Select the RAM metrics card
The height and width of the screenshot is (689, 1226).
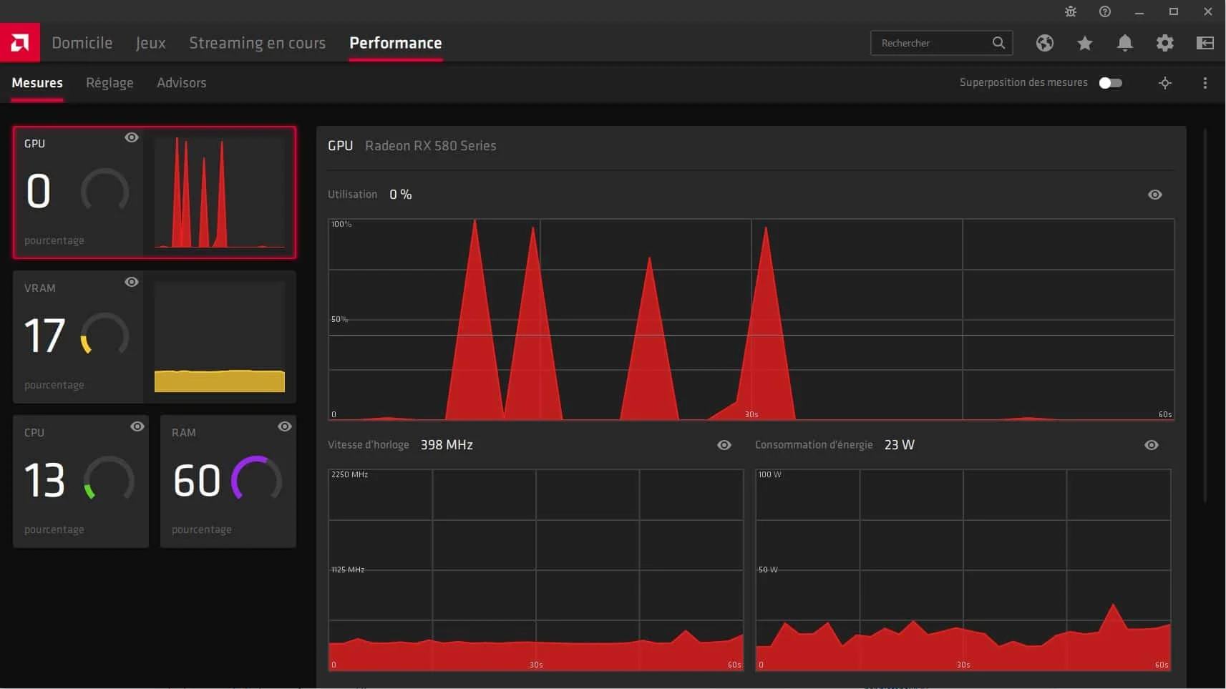(x=228, y=482)
